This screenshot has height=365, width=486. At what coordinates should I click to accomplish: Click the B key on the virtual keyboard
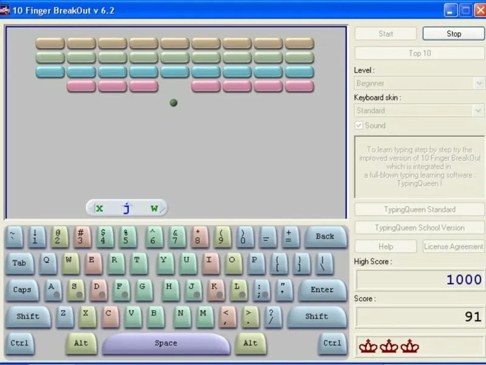[156, 317]
